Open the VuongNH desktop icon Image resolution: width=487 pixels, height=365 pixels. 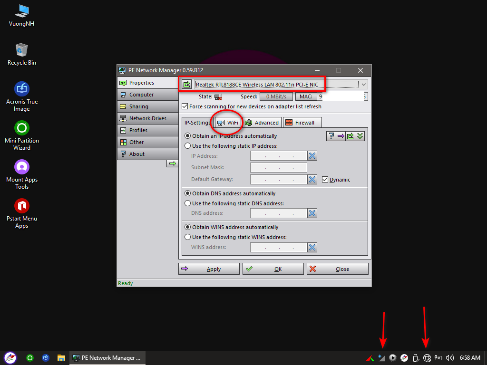tap(22, 16)
